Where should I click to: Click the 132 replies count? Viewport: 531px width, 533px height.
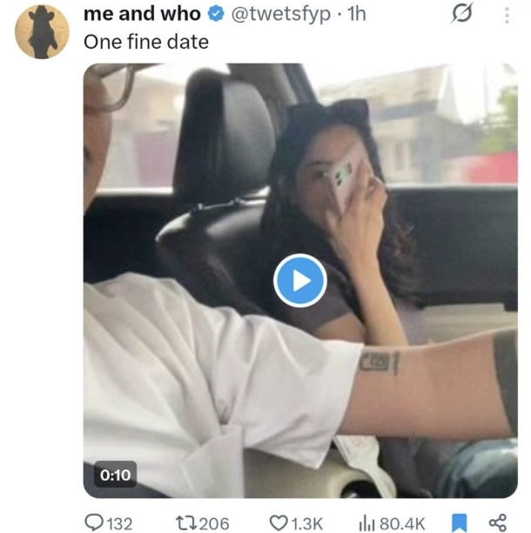(118, 523)
